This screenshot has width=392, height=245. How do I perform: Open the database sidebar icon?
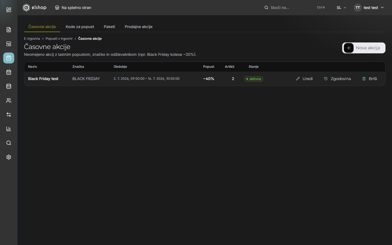tap(9, 86)
